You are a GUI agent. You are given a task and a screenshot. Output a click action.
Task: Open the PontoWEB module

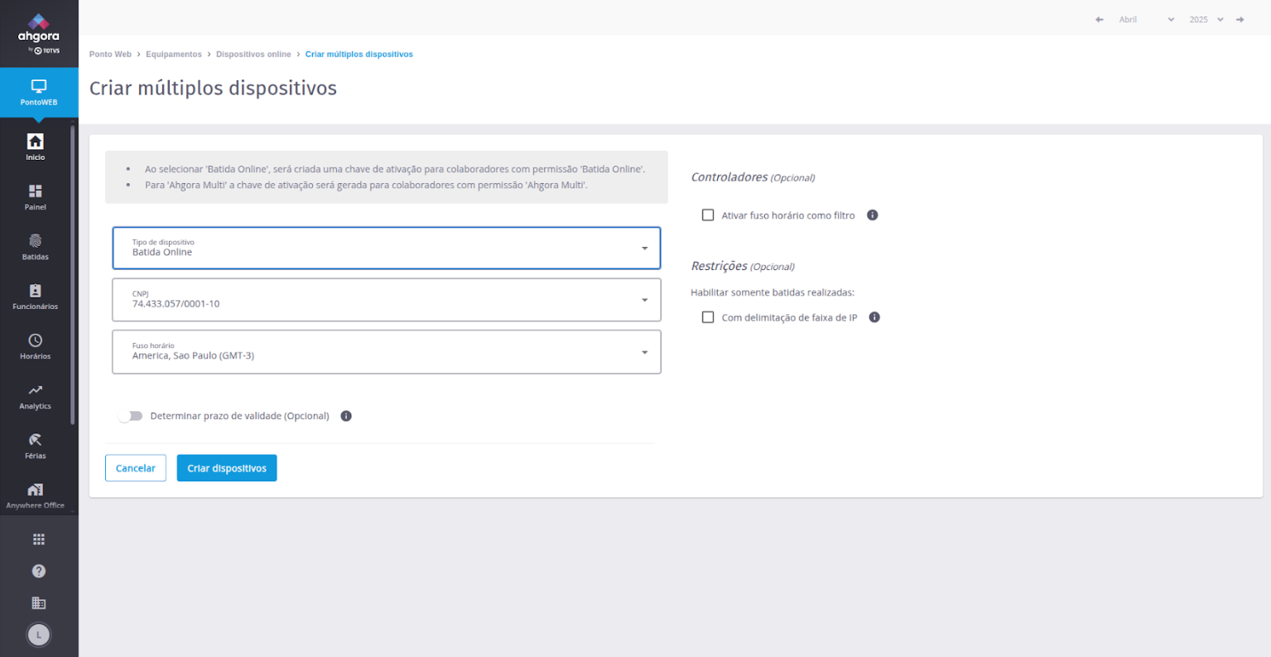39,93
